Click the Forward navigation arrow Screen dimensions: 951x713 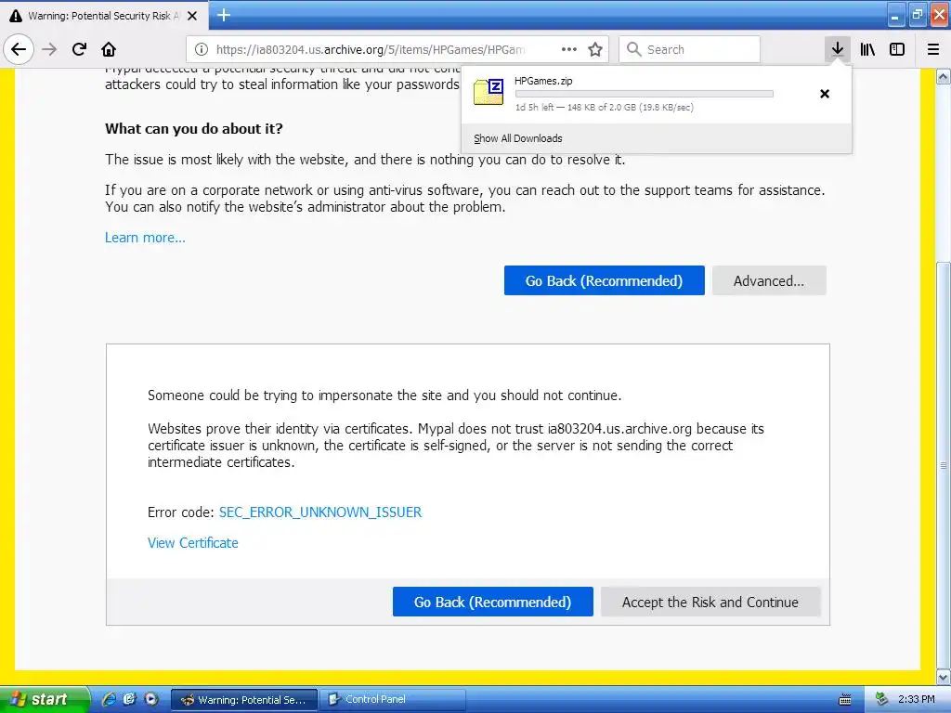(49, 49)
